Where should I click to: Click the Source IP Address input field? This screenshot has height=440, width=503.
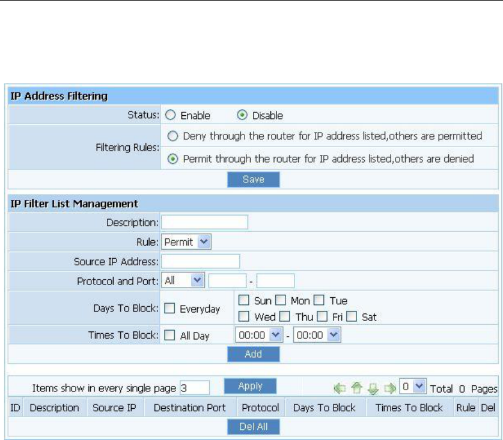(x=201, y=261)
